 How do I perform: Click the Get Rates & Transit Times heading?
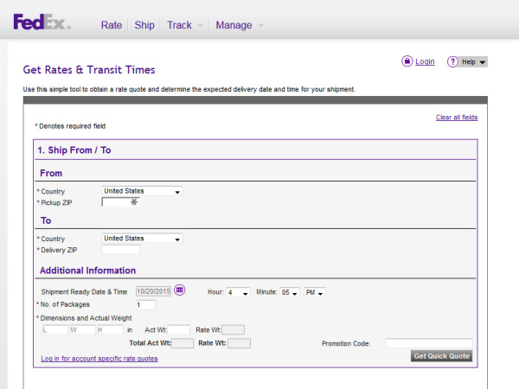coord(89,70)
